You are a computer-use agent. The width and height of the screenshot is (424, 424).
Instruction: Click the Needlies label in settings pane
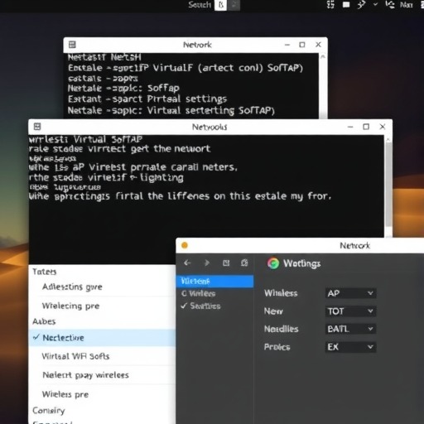tap(282, 329)
